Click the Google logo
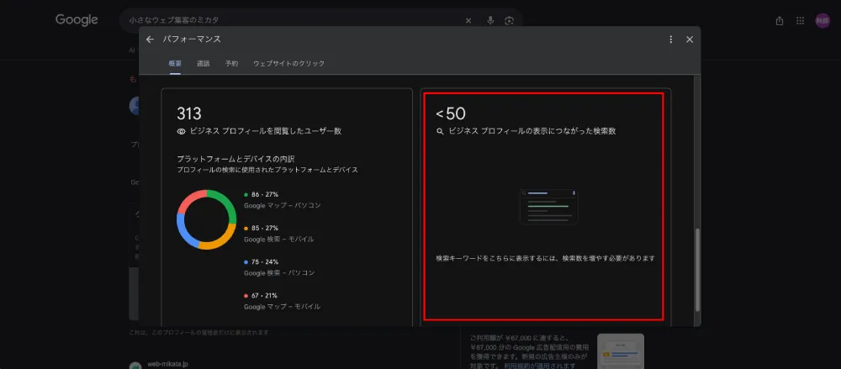This screenshot has height=369, width=841. [77, 20]
